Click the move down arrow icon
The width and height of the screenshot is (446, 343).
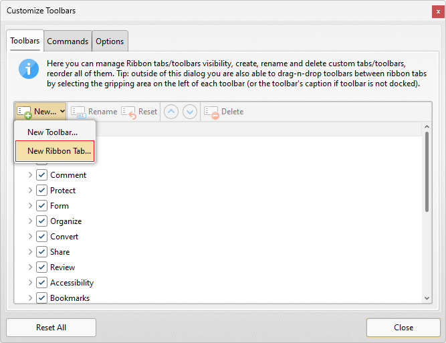pos(190,112)
